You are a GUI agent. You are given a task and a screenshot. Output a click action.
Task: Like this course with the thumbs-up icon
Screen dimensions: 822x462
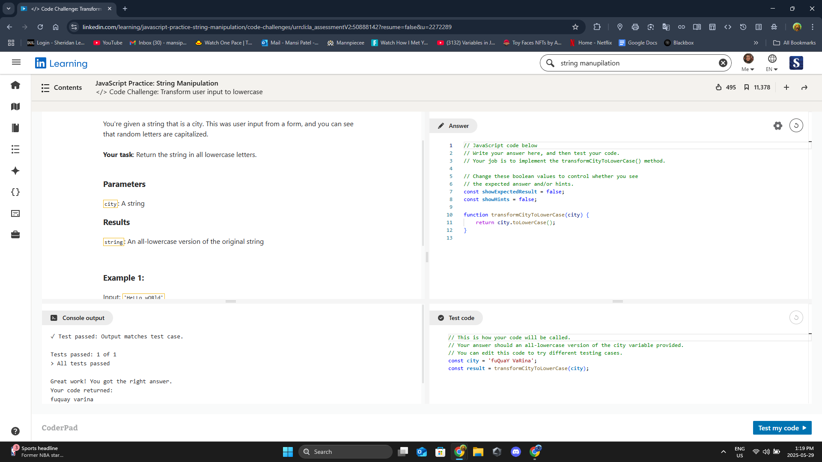click(719, 87)
